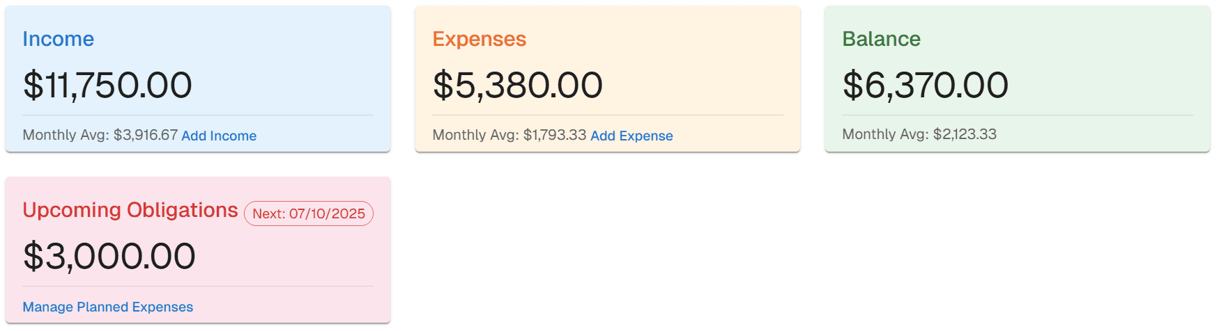Click the Add Income link
The height and width of the screenshot is (331, 1219).
pos(219,136)
